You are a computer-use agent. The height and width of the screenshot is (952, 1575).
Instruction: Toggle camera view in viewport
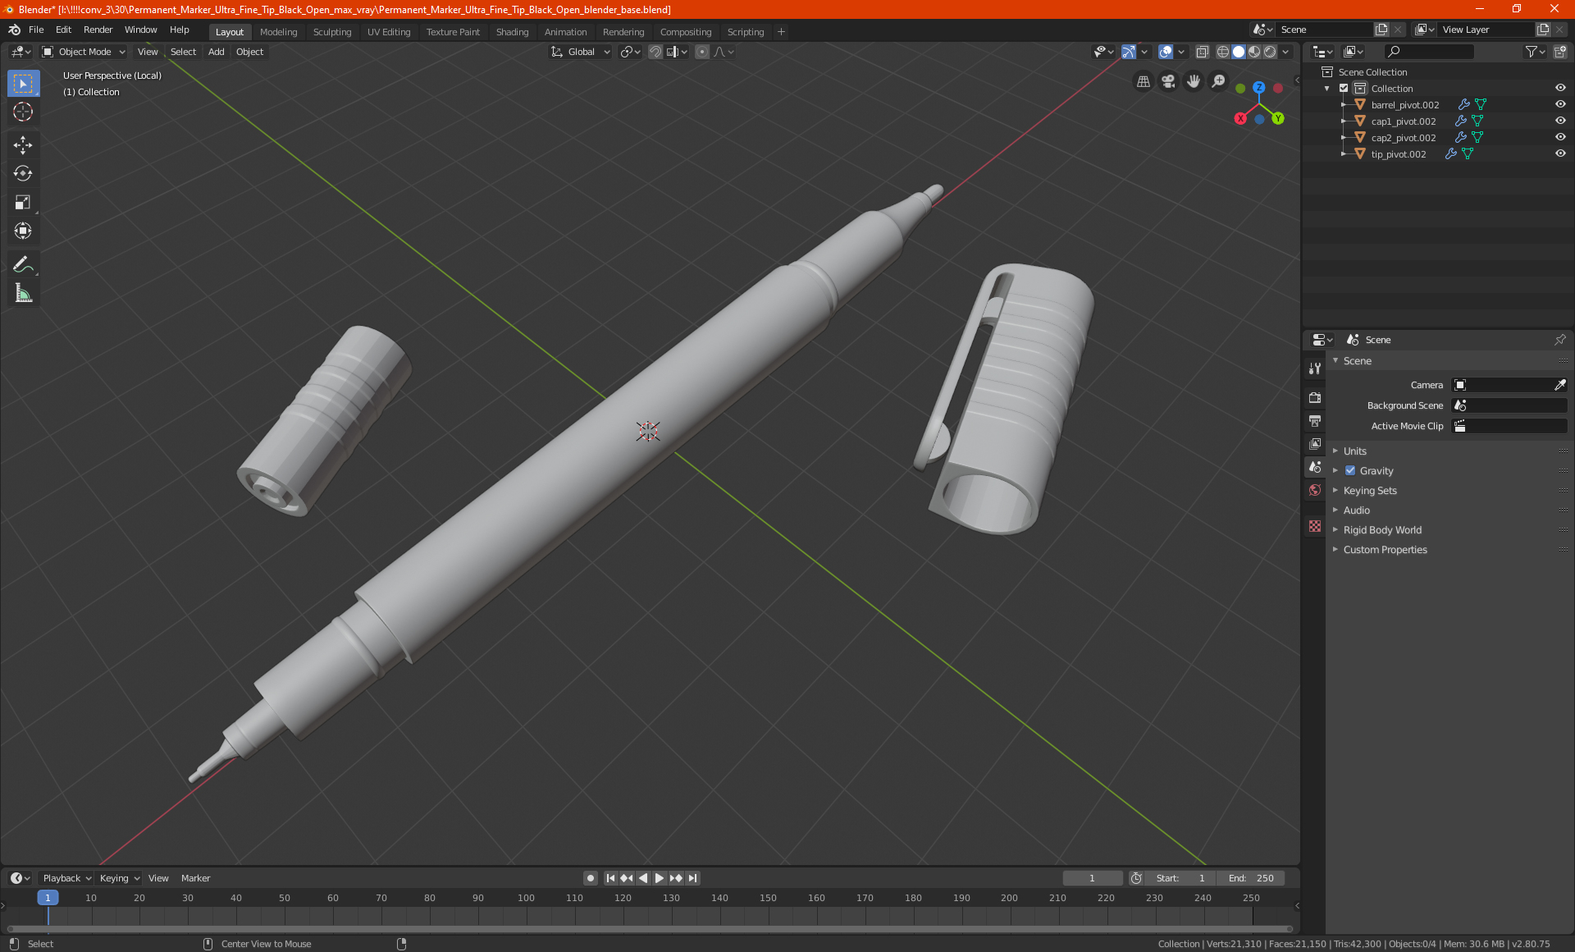(1168, 81)
